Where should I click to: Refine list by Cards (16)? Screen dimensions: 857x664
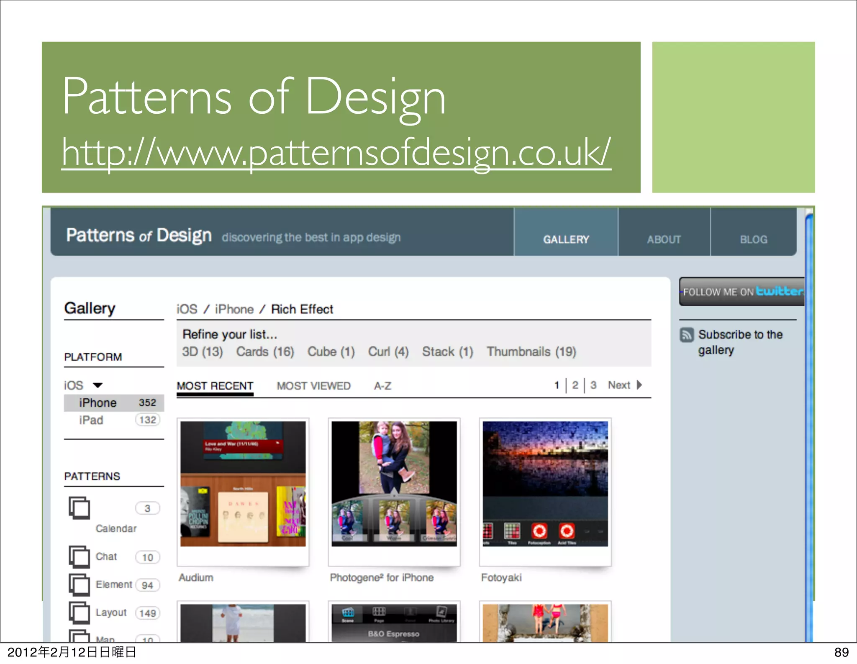265,351
